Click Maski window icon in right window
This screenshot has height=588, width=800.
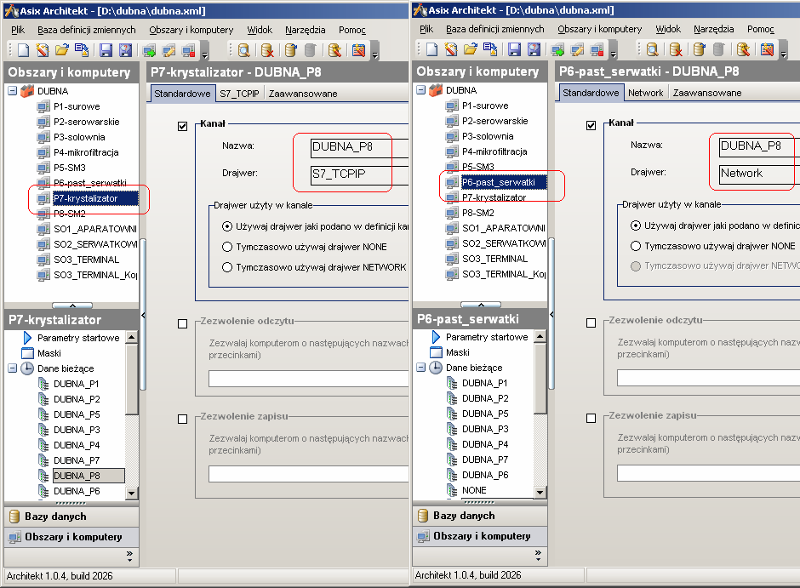tap(436, 352)
